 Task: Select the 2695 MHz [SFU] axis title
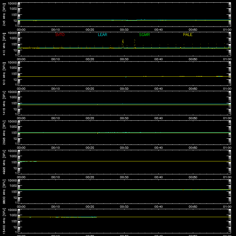coord(4,132)
